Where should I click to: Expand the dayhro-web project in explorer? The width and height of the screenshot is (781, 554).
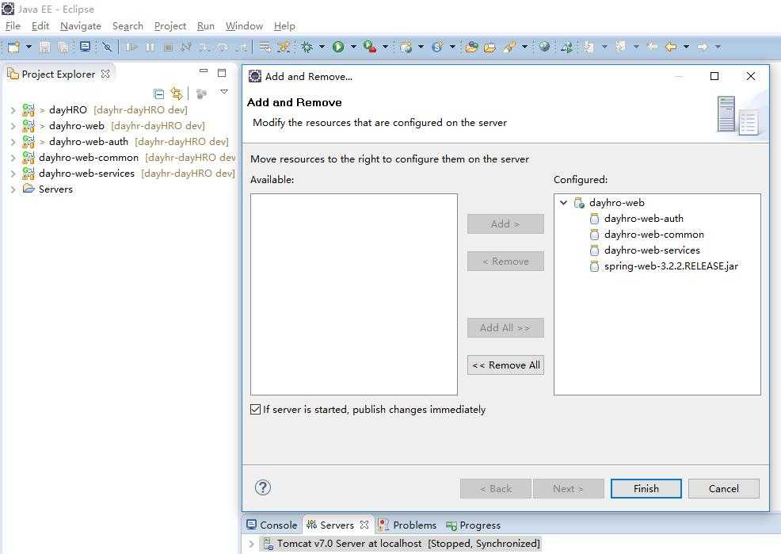click(x=13, y=126)
